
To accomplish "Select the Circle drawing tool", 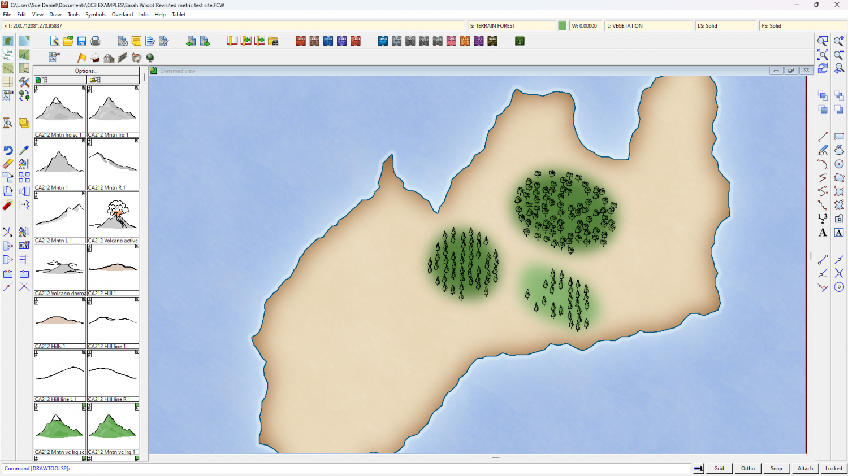I will (x=839, y=164).
